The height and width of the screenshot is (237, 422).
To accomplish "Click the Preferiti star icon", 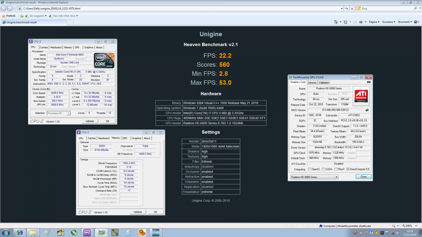I will [4, 16].
